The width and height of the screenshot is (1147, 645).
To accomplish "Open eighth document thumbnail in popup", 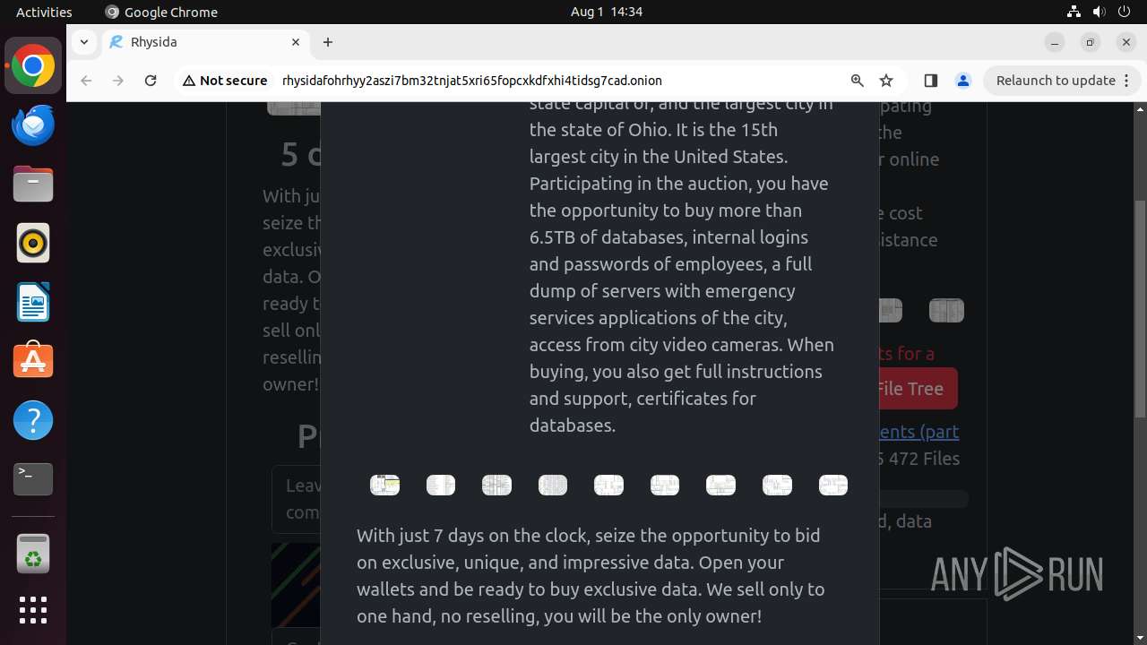I will click(x=777, y=485).
